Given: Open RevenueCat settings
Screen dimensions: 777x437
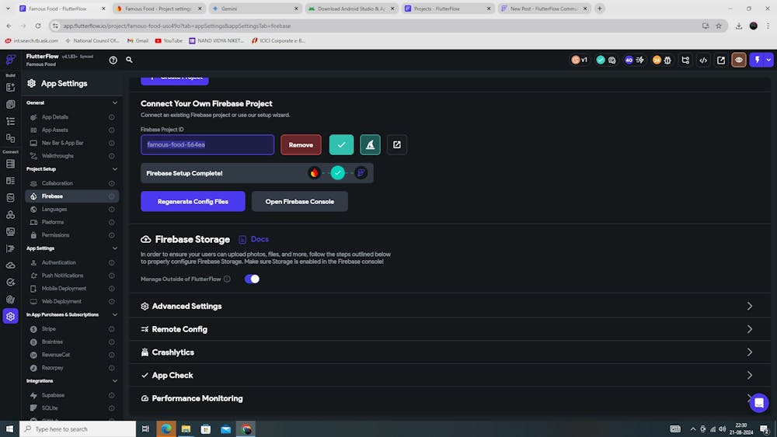Looking at the screenshot, I should click(x=71, y=355).
